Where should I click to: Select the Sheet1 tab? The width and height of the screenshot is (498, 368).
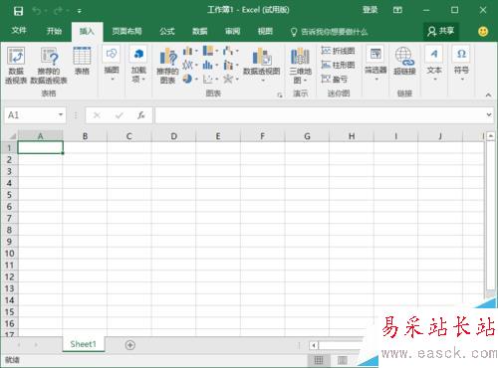point(83,344)
